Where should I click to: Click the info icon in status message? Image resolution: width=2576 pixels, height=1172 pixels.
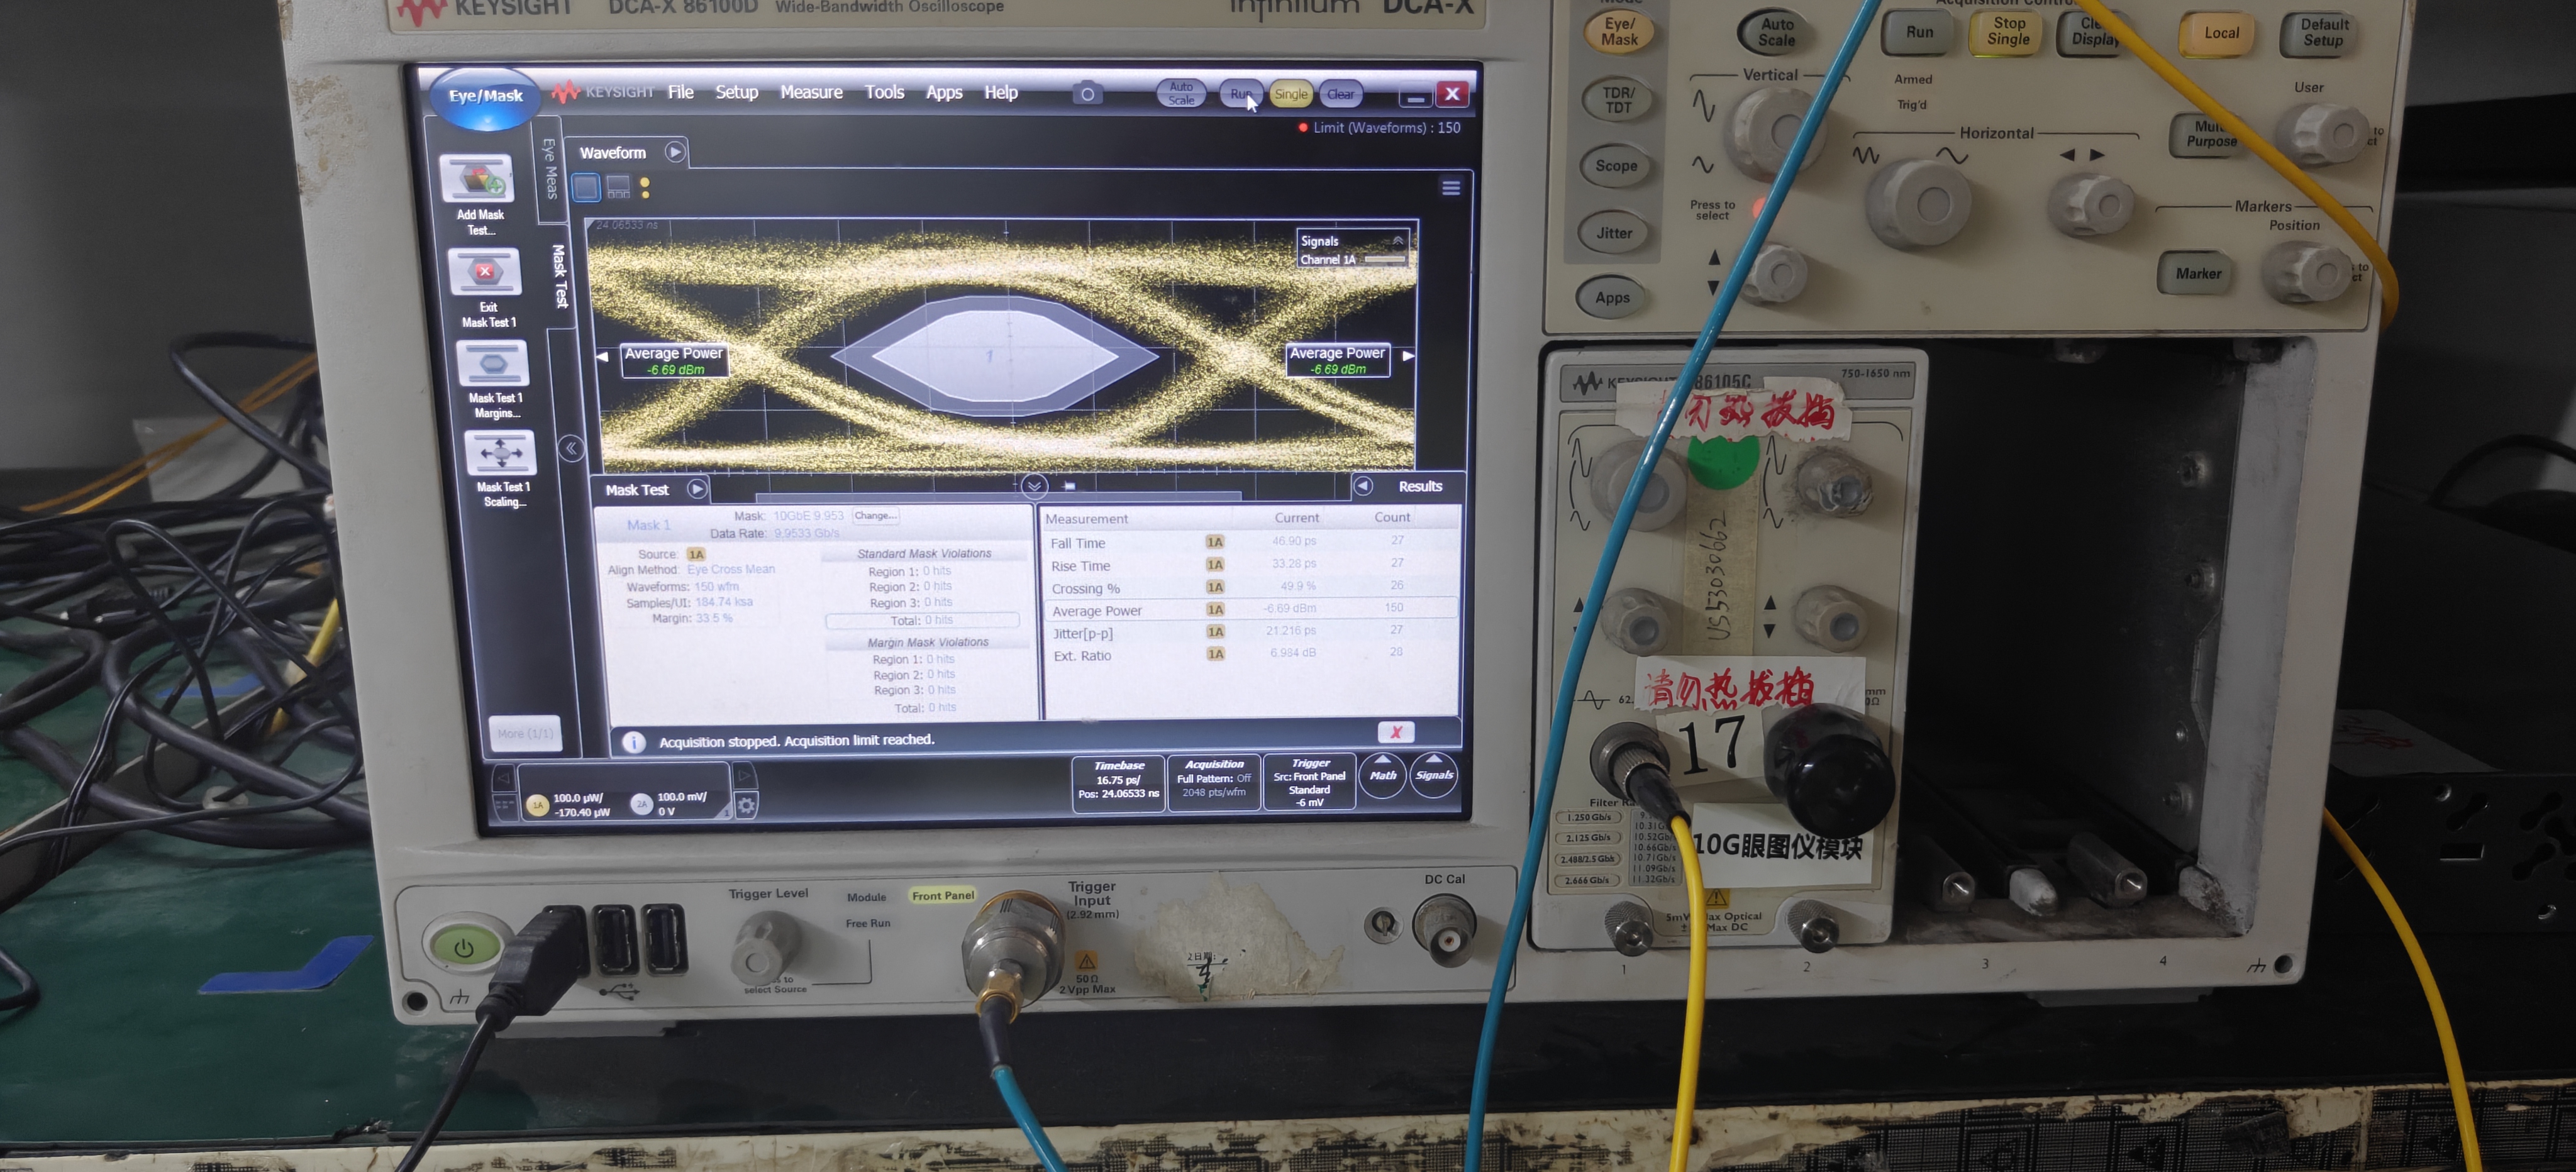(633, 742)
